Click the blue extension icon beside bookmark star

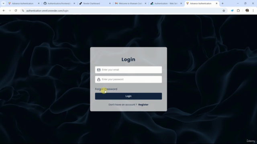coord(232,11)
